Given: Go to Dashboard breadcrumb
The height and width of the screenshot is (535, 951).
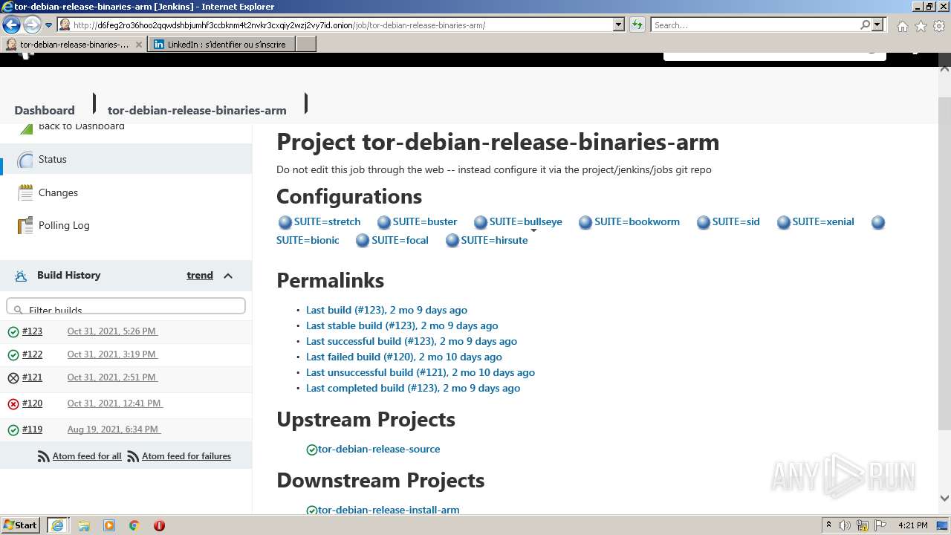Looking at the screenshot, I should (45, 110).
